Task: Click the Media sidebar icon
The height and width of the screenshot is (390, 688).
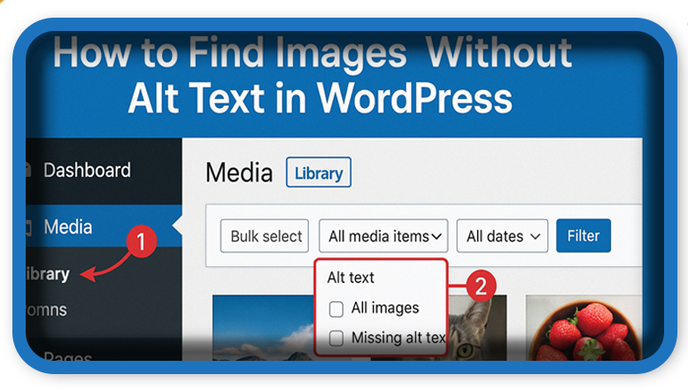Action: coord(29,227)
